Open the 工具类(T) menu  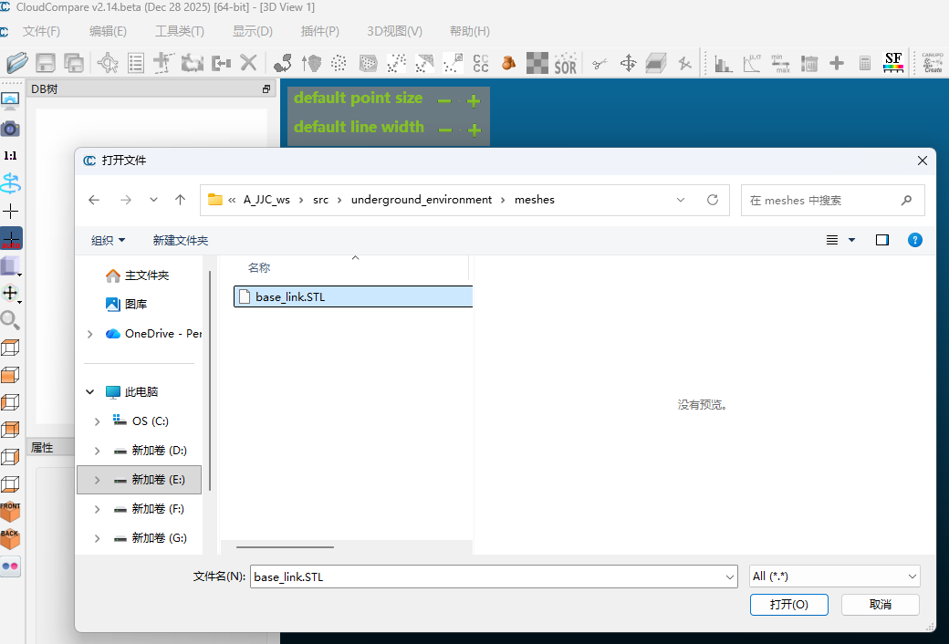(180, 31)
